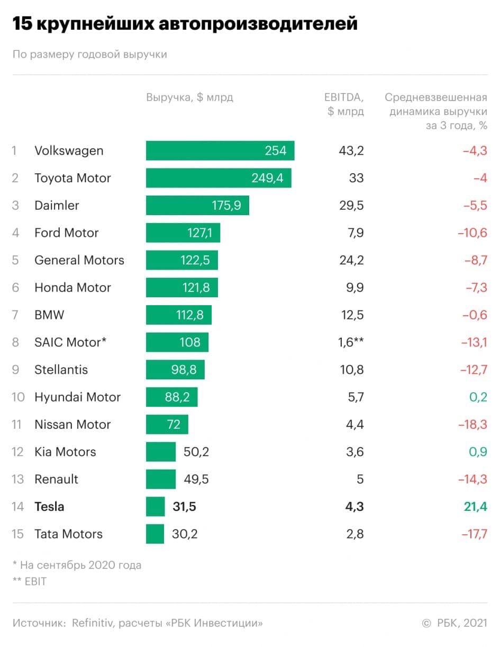The image size is (500, 647).
Task: Click the Hyundai Motor revenue bar 88,2
Action: (171, 397)
